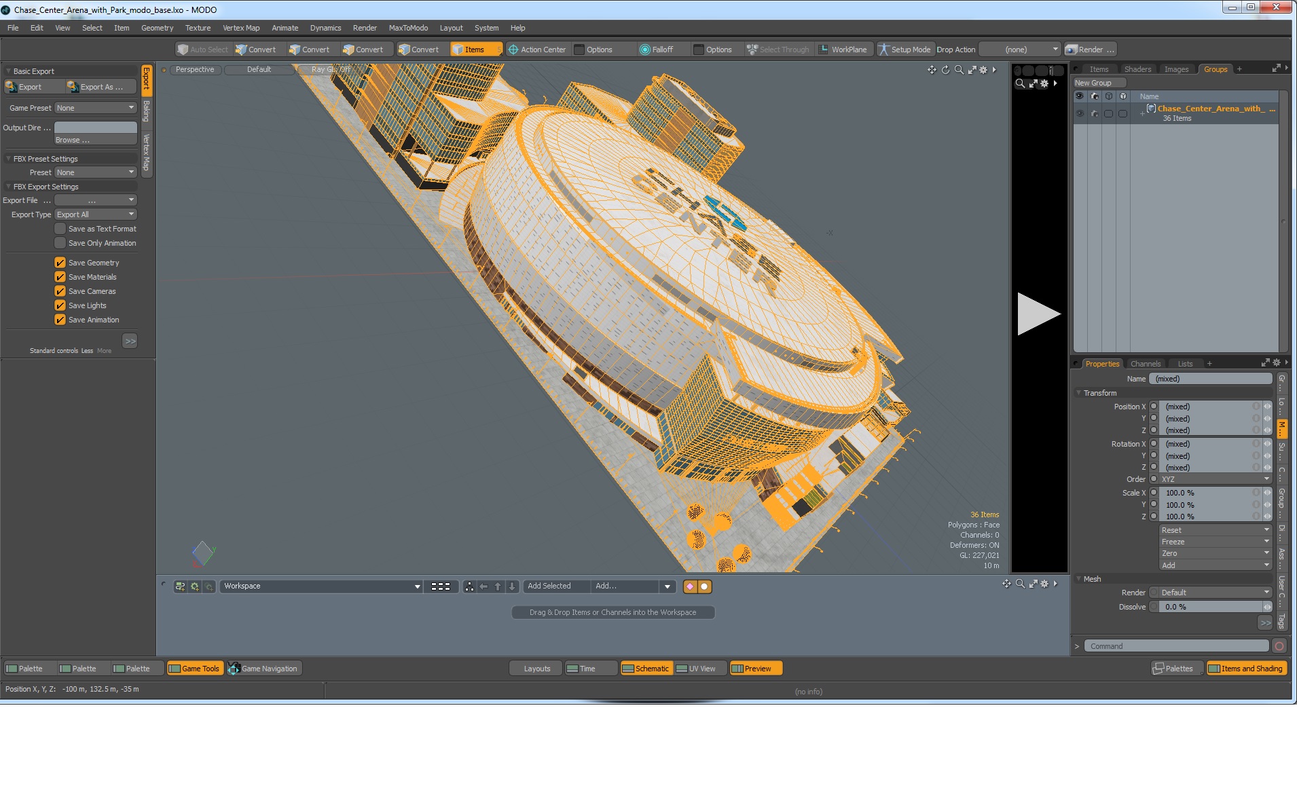The width and height of the screenshot is (1297, 786).
Task: Click the schematic hierarchy tree icon
Action: click(x=469, y=586)
